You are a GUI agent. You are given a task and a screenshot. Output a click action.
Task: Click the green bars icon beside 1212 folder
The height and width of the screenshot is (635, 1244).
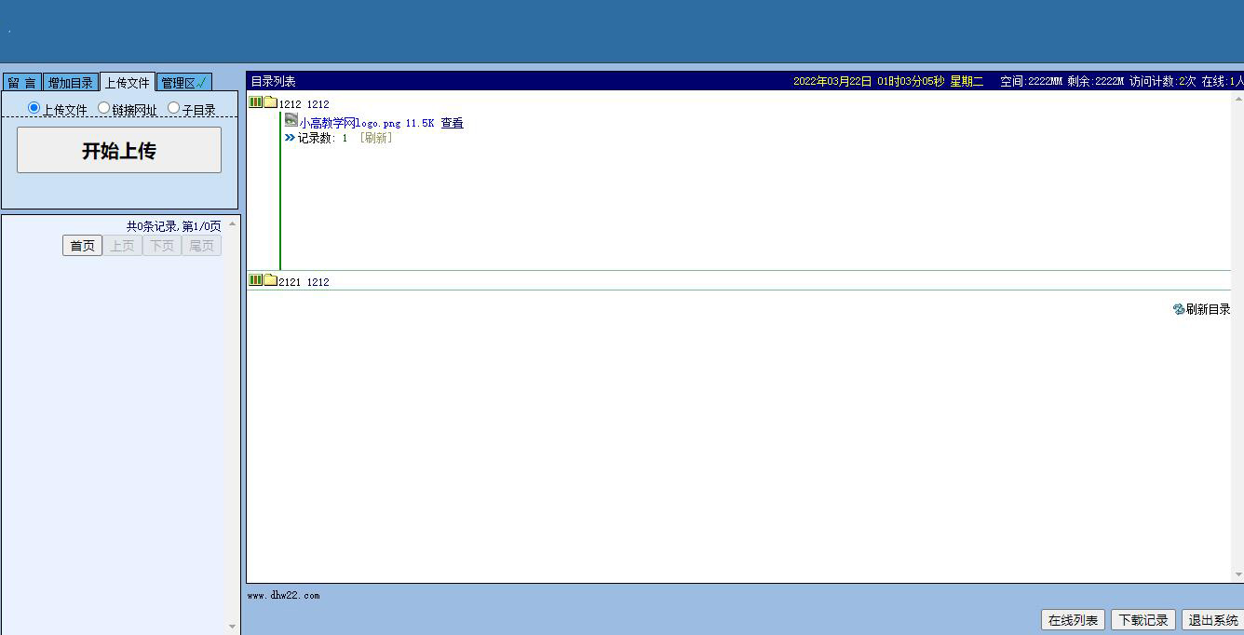pyautogui.click(x=255, y=102)
